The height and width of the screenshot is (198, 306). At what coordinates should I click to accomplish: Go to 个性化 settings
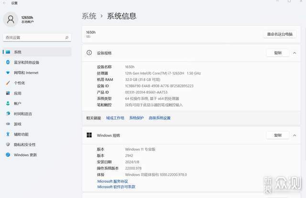pos(37,83)
